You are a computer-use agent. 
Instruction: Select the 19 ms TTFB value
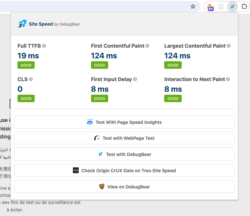[28, 56]
